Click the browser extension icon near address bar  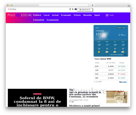coord(92,5)
